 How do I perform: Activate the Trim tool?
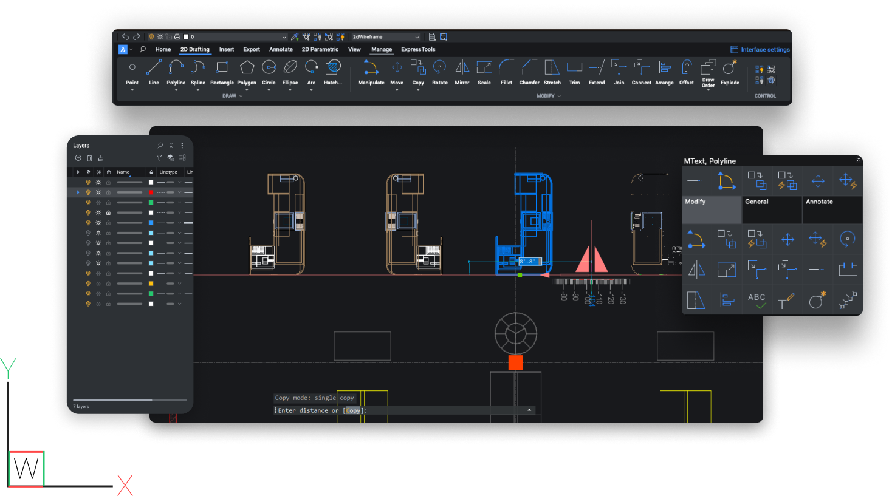(574, 68)
